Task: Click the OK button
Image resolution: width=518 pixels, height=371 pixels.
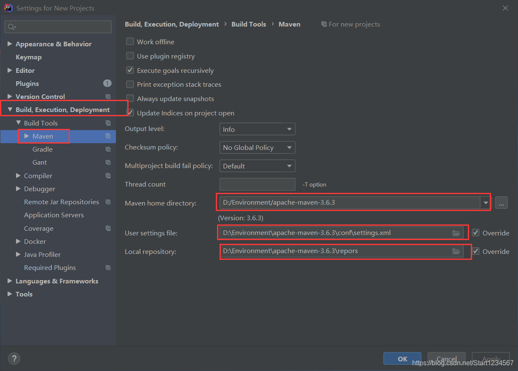Action: pos(403,359)
